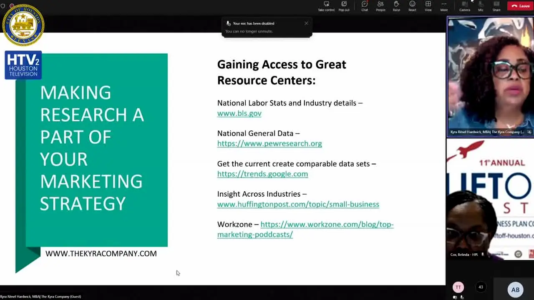Toggle the Camera on
Viewport: 534px width, 300px height.
[x=465, y=6]
